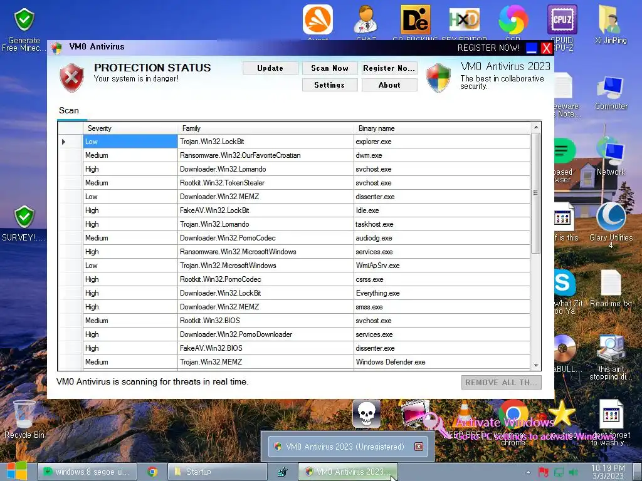Viewport: 642px width, 481px height.
Task: Select the smss.exe binary cell
Action: pos(442,307)
